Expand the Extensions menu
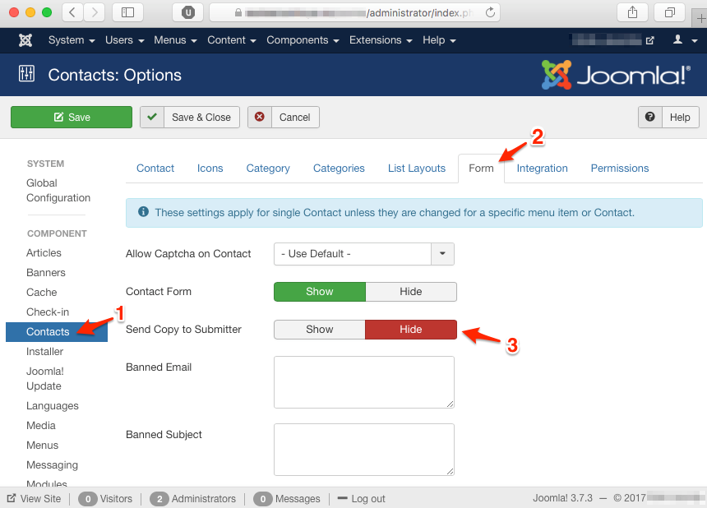This screenshot has height=508, width=707. tap(381, 40)
